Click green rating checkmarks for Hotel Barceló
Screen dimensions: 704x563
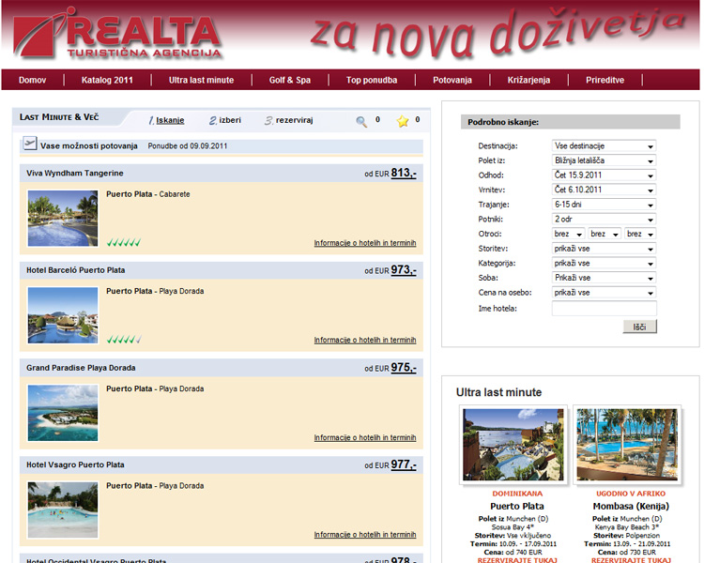124,340
